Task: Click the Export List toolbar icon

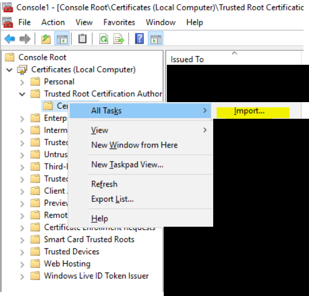Action: pos(119,39)
